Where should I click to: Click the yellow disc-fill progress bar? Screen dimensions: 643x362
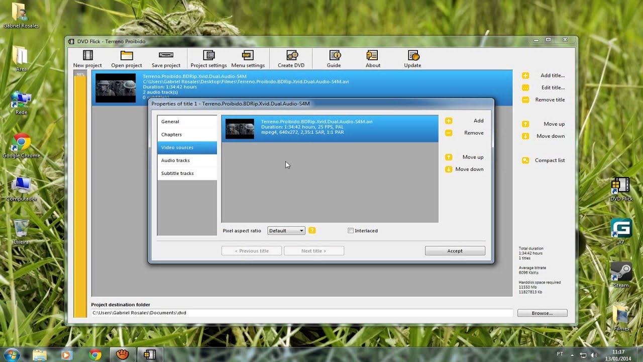[80, 194]
